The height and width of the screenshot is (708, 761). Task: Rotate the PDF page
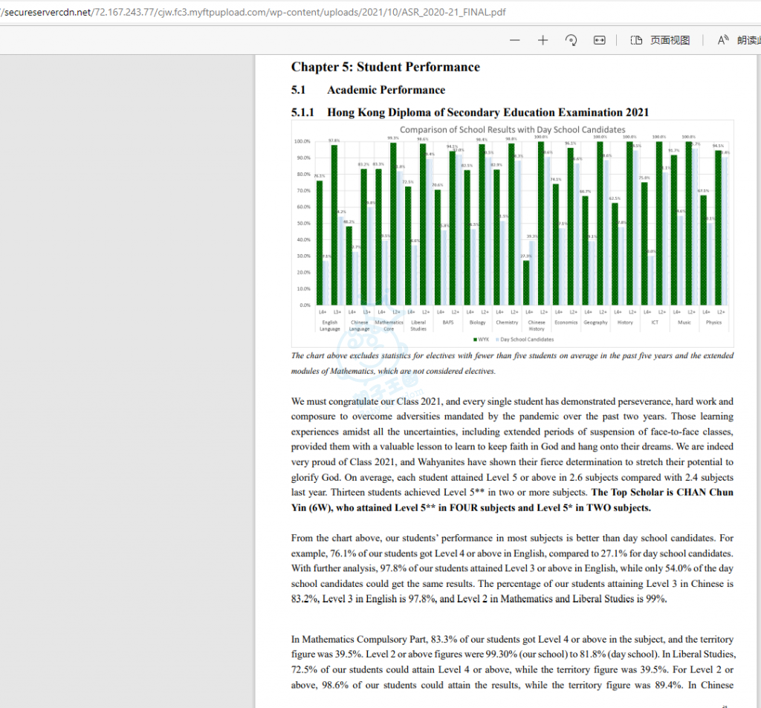pyautogui.click(x=571, y=40)
